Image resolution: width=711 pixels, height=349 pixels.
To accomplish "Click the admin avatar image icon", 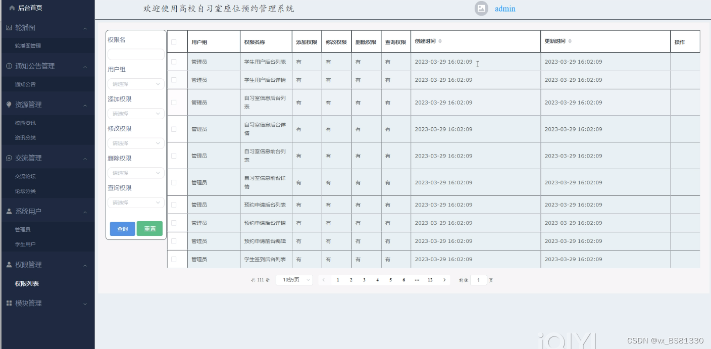I will coord(482,9).
